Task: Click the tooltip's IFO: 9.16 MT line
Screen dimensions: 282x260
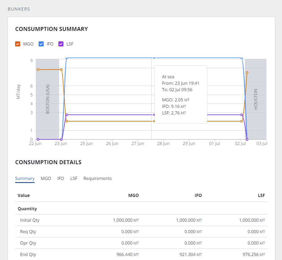Action: click(174, 106)
